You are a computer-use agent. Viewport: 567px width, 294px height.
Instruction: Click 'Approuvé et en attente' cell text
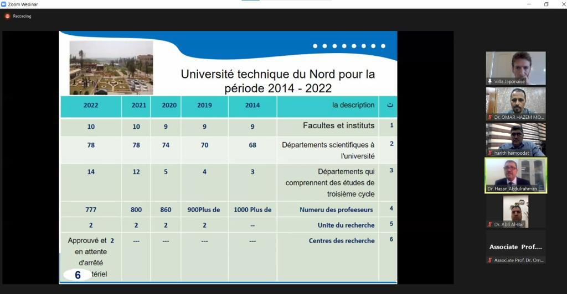click(91, 257)
